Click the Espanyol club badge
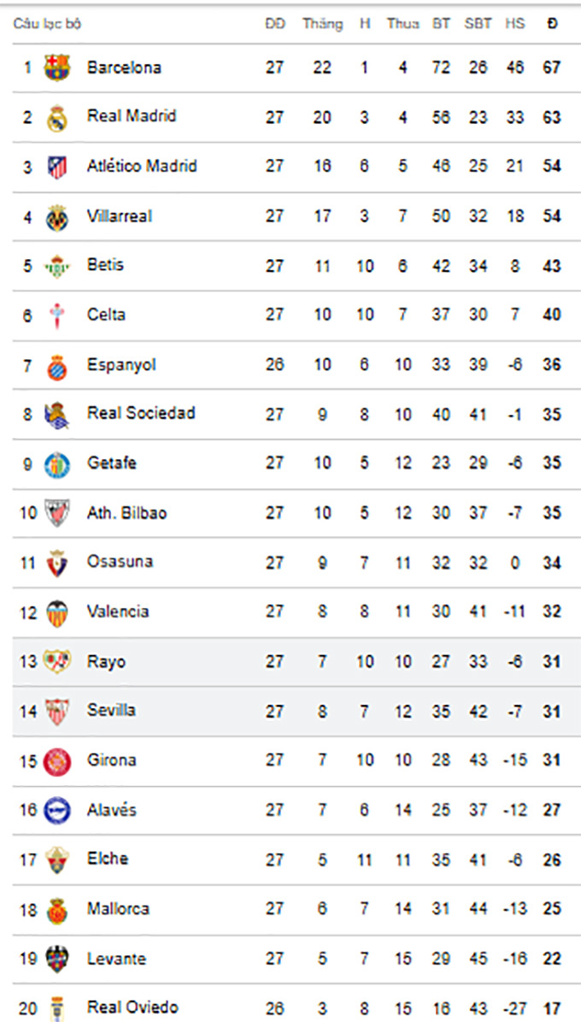Viewport: 581px width, 1022px height. click(x=57, y=366)
